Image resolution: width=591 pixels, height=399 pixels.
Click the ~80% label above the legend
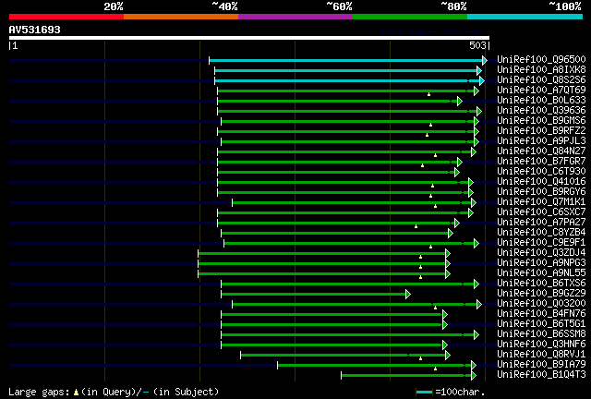(x=453, y=6)
